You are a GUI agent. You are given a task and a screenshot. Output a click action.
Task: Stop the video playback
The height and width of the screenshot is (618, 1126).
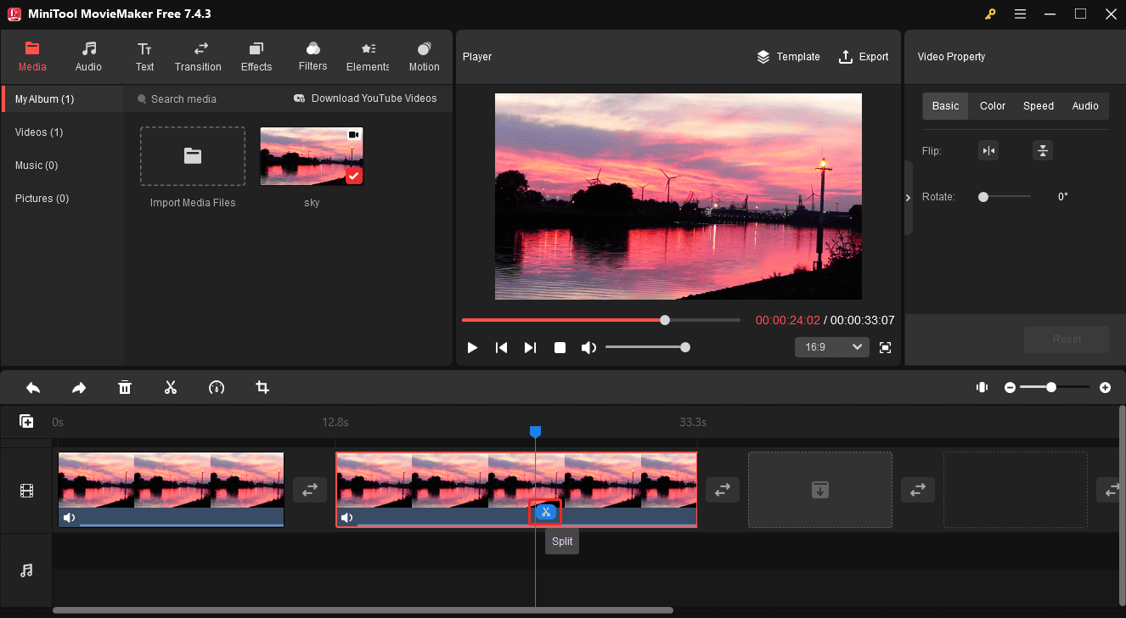[x=560, y=347]
